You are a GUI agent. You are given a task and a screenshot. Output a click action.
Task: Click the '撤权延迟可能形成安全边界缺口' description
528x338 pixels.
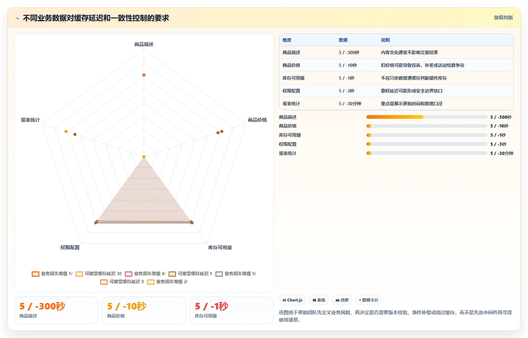click(x=411, y=91)
